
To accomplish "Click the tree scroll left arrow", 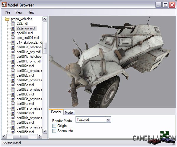I will (4, 136).
